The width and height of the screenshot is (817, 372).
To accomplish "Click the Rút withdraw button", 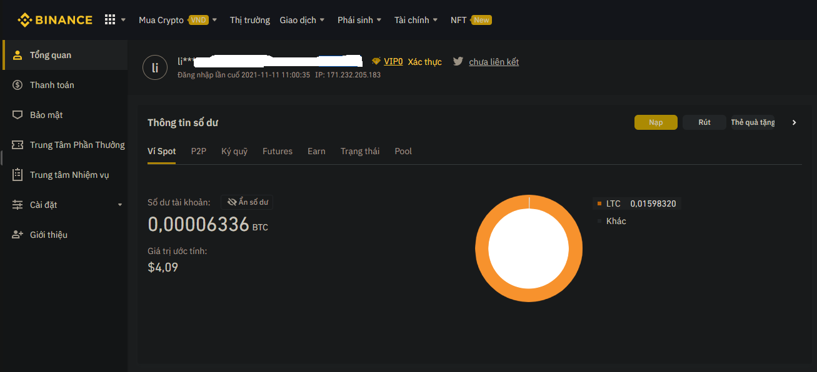I will pyautogui.click(x=704, y=122).
